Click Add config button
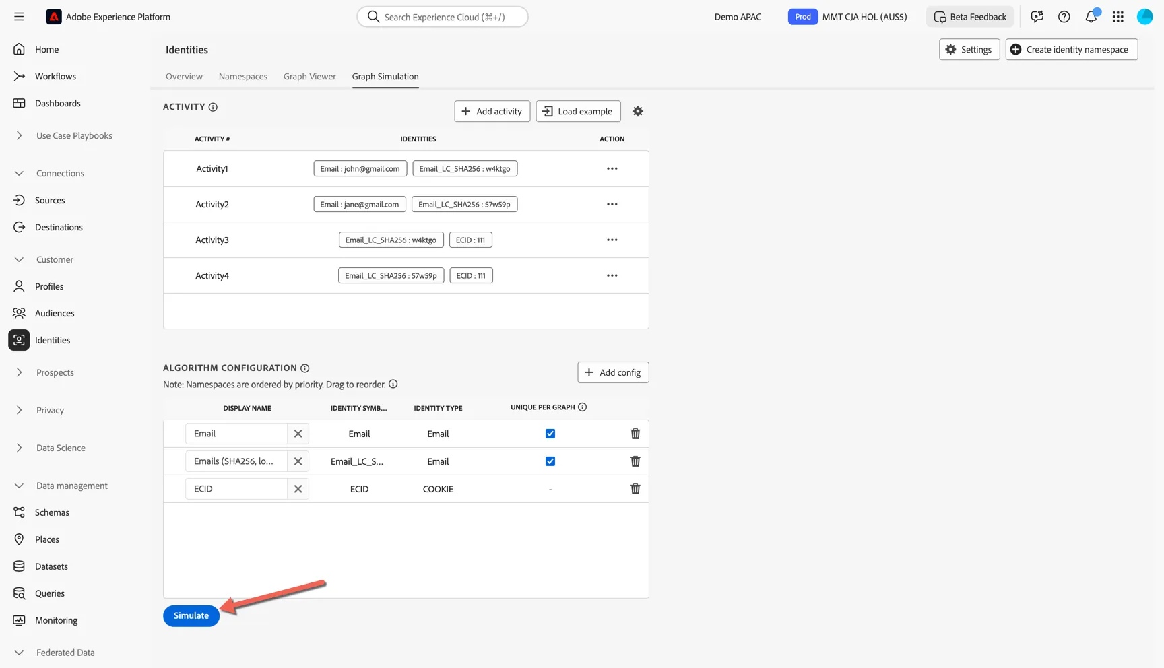 coord(613,372)
